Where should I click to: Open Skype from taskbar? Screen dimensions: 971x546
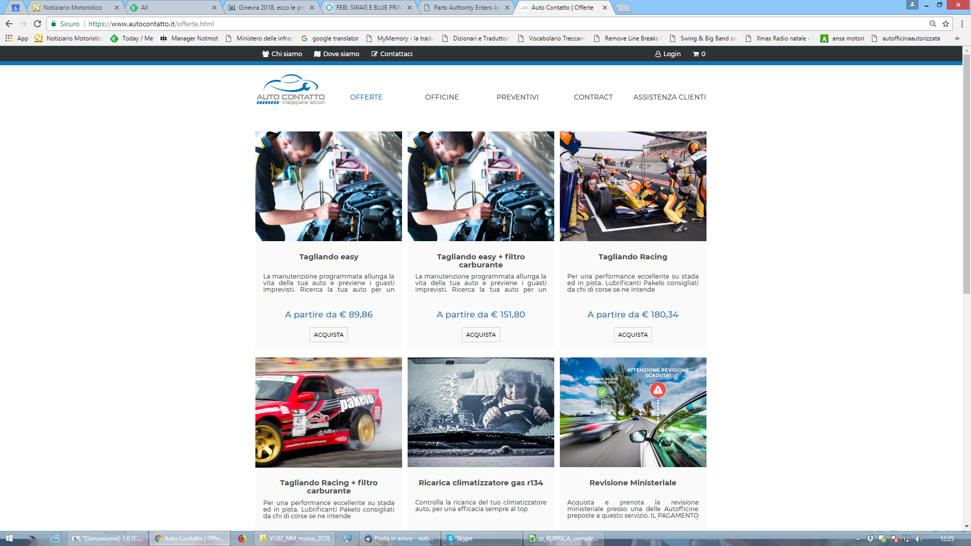click(481, 538)
